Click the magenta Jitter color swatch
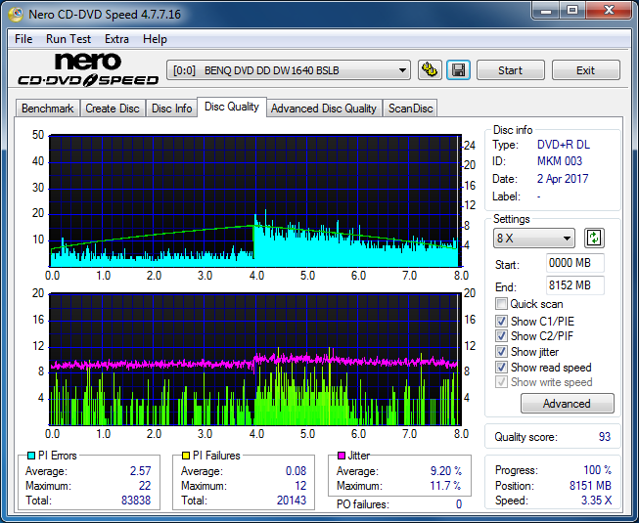The image size is (639, 523). point(342,456)
